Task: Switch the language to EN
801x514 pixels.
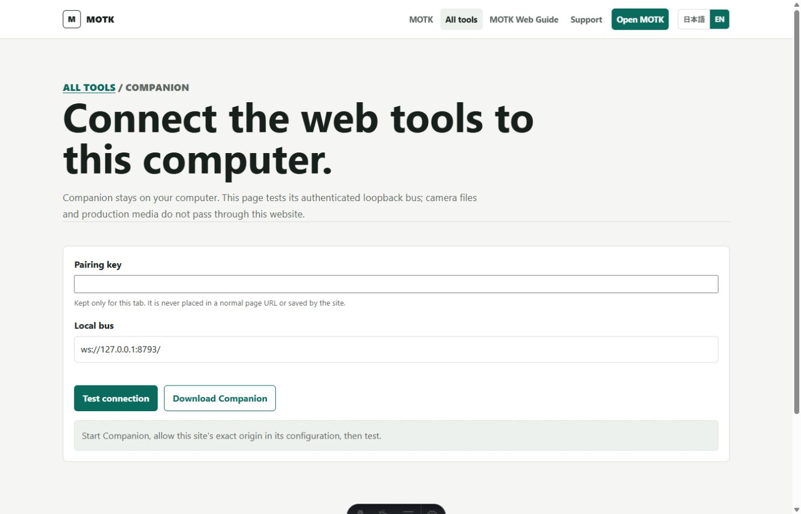Action: (x=719, y=19)
